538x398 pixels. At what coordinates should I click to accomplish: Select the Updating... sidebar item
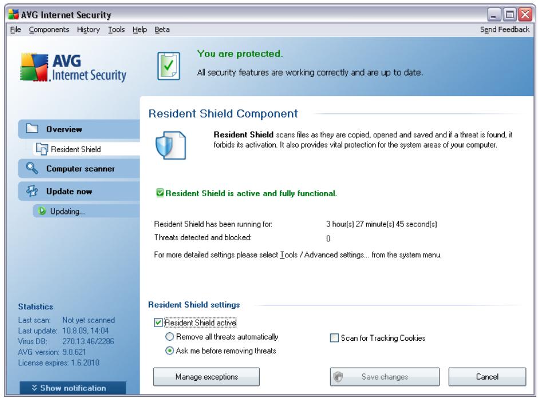86,211
